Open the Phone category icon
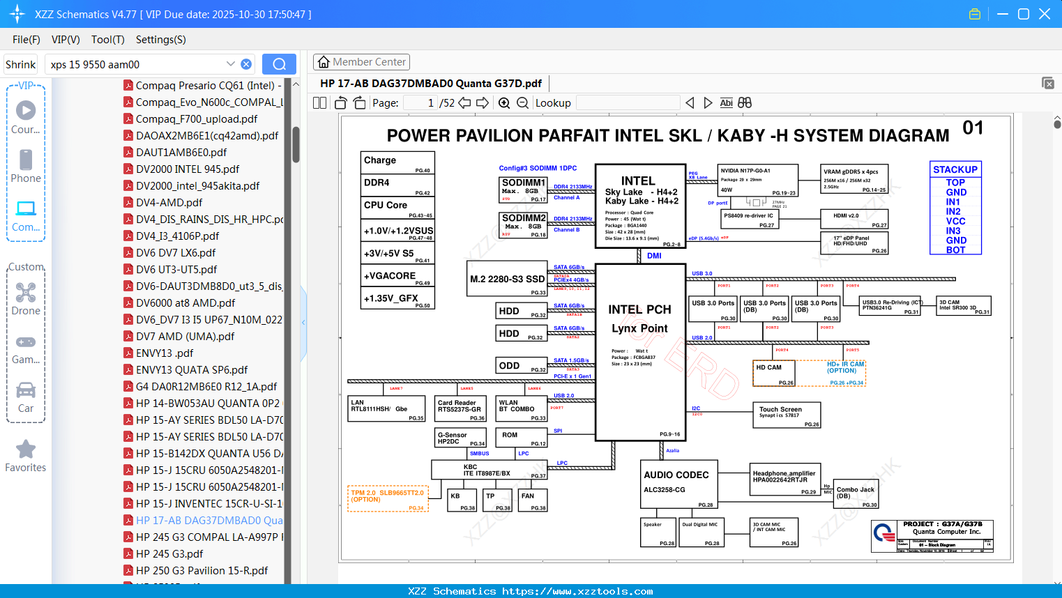This screenshot has width=1062, height=598. (x=26, y=166)
